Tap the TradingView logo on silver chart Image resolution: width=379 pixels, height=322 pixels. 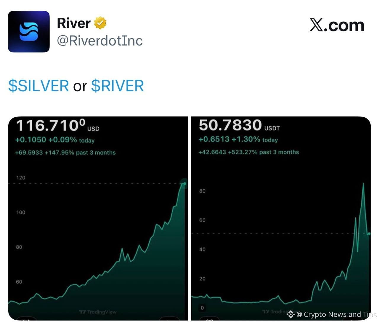[x=98, y=312]
